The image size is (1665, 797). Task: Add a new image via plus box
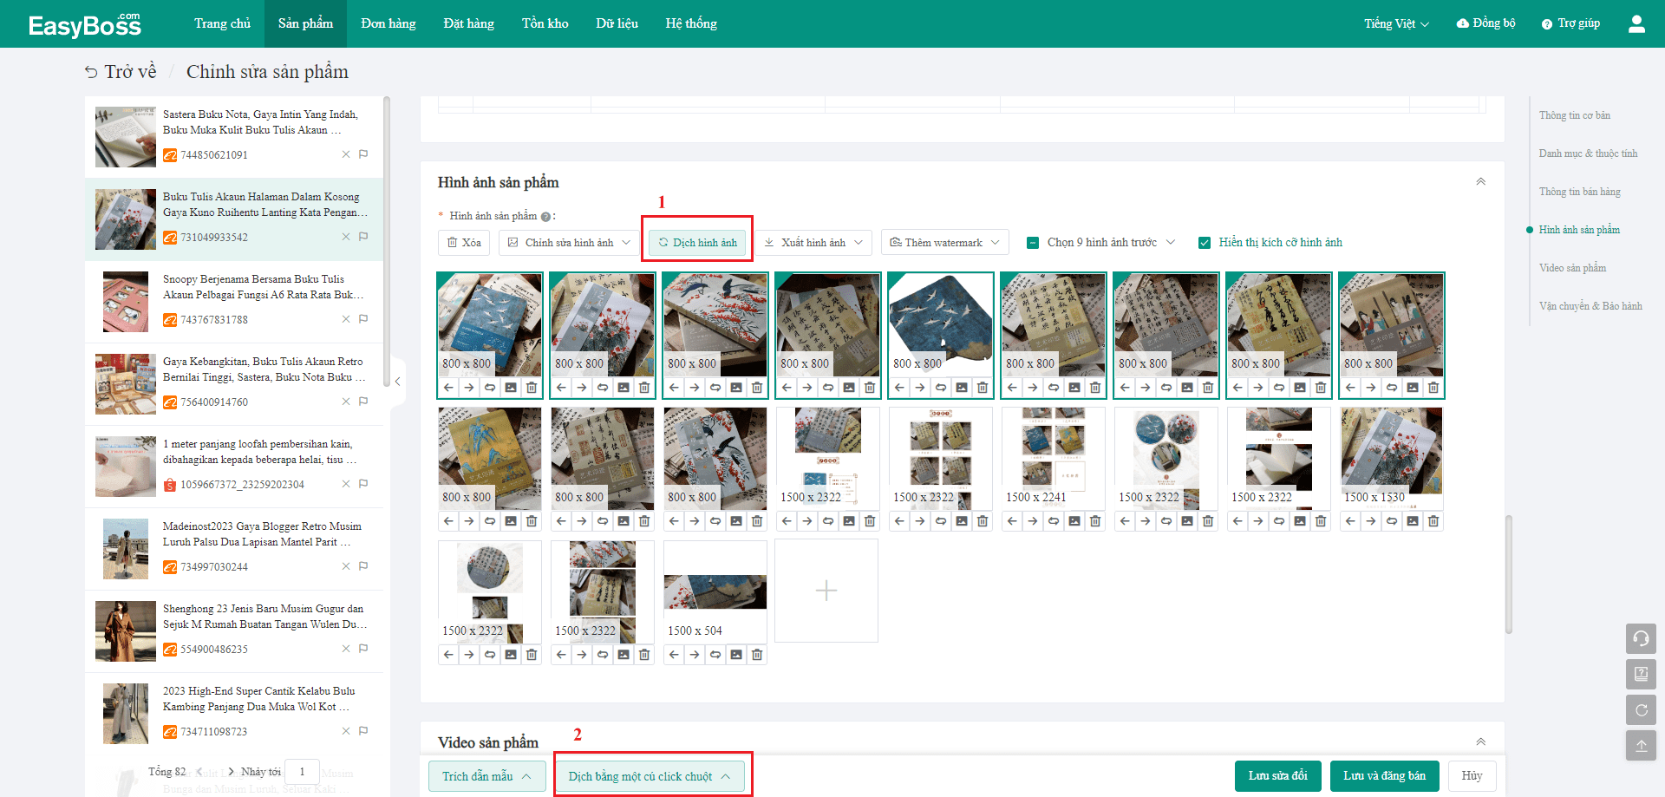click(x=826, y=591)
